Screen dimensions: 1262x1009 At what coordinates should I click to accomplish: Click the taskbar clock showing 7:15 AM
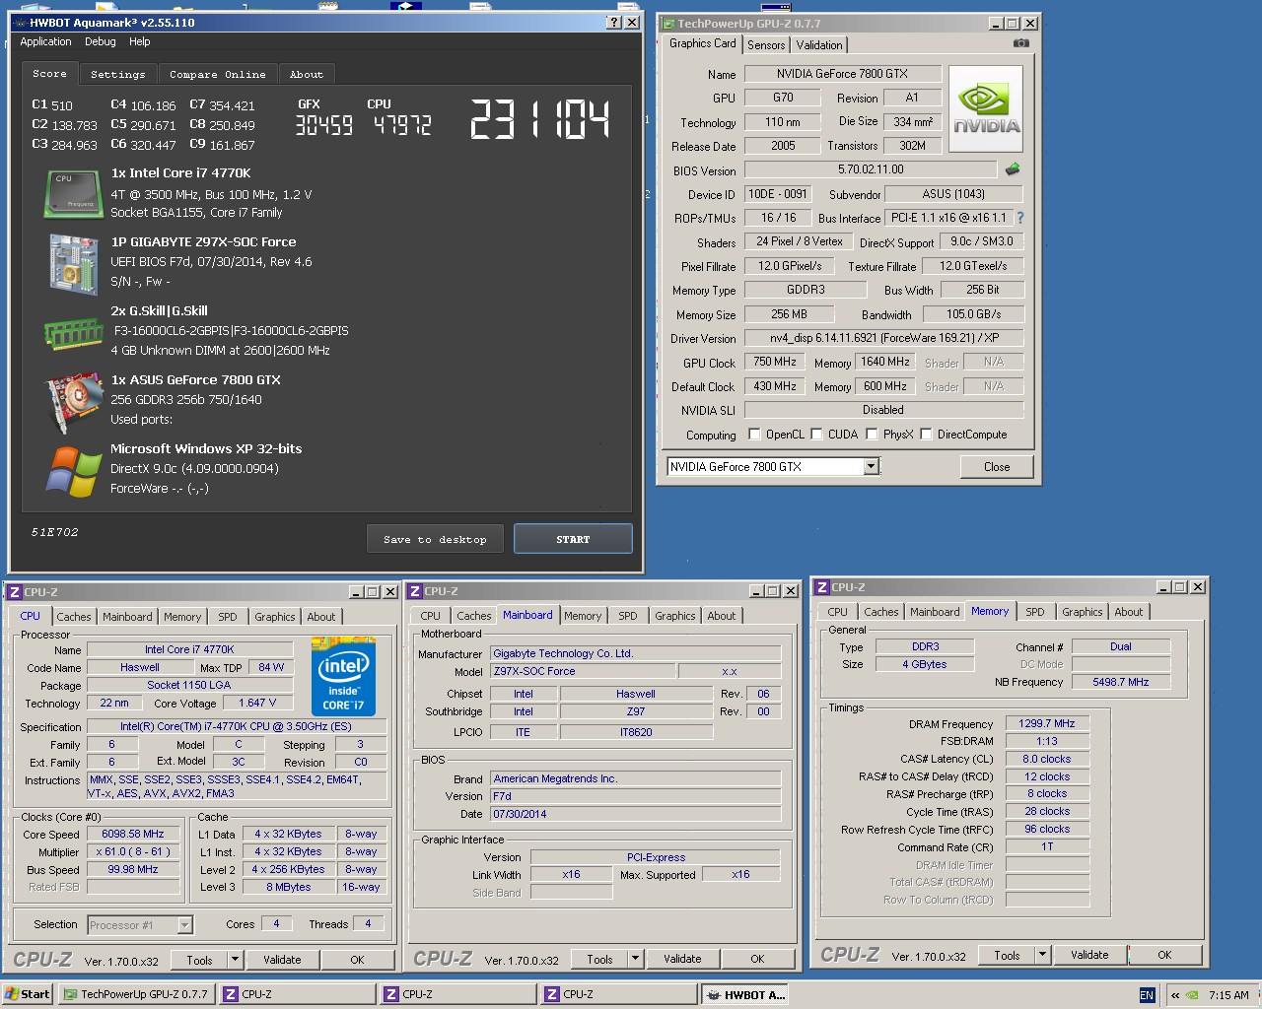click(x=1228, y=995)
